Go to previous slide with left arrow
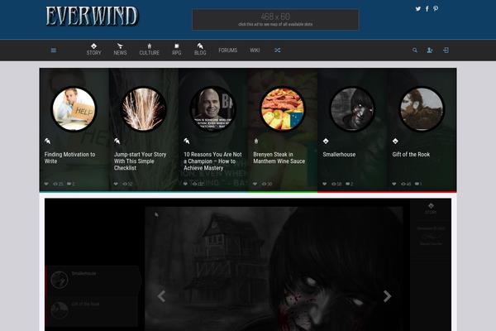This screenshot has width=496, height=331. coord(161,296)
